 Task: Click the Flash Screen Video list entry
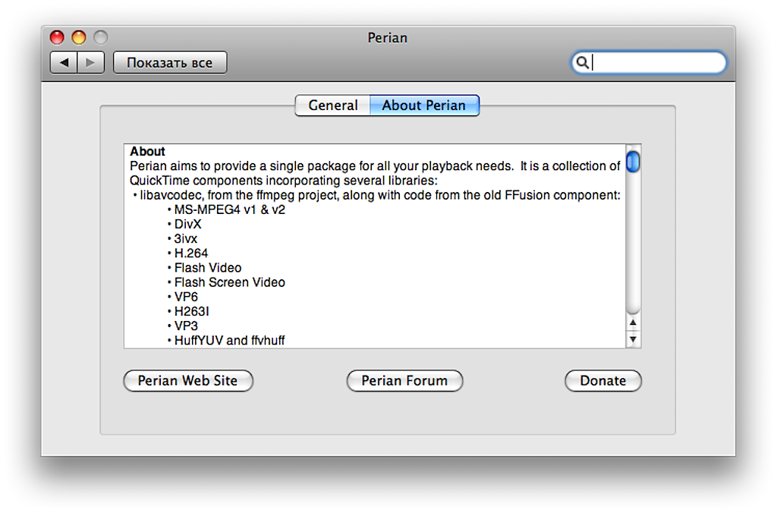pos(229,282)
